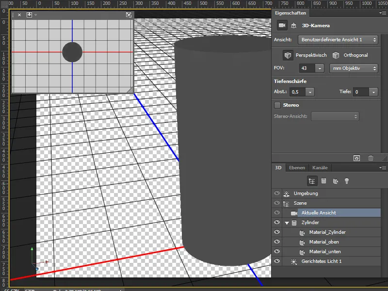
Task: Select Material_Zylinder entry
Action: click(326, 232)
